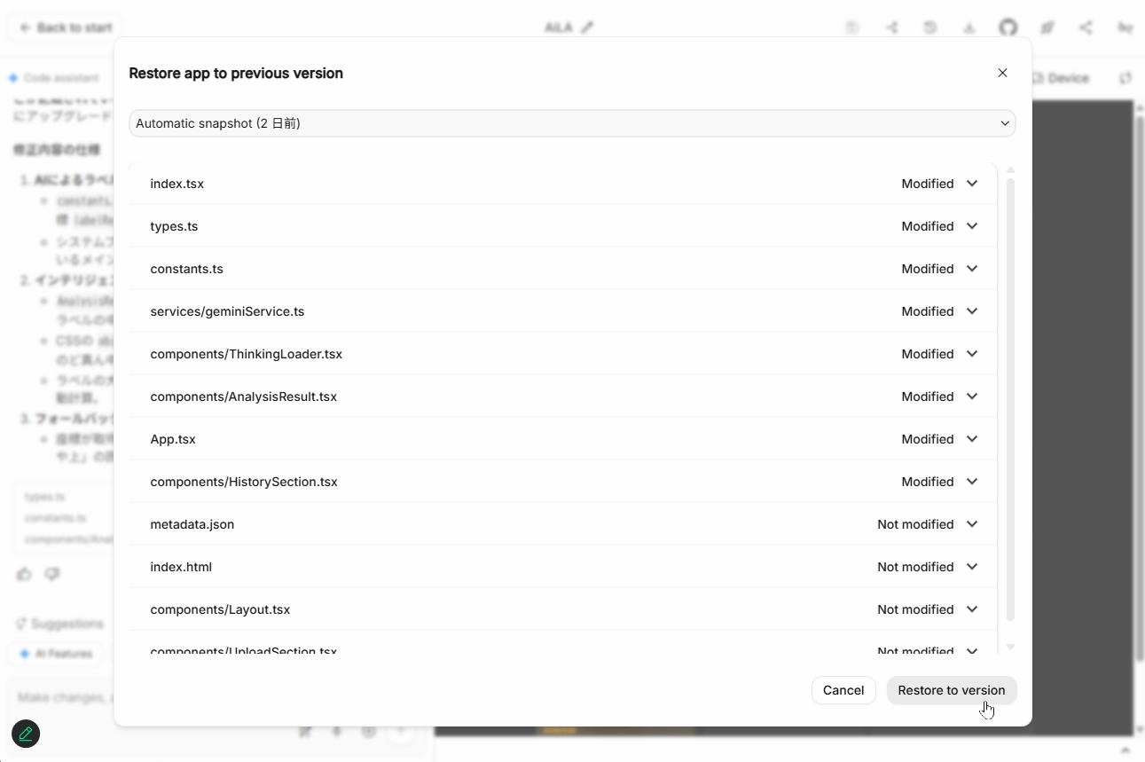The image size is (1145, 762).
Task: Toggle the Device preview mode
Action: click(x=1061, y=78)
